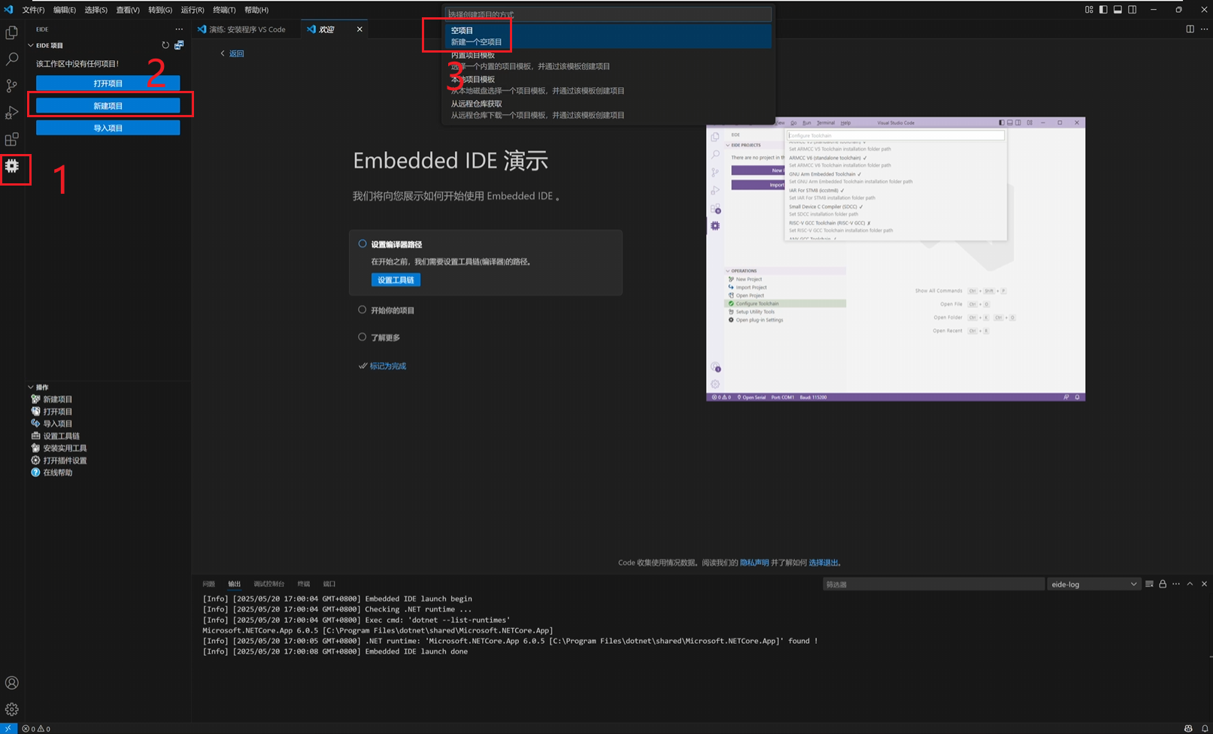Collapse the 操作 section

coord(31,387)
